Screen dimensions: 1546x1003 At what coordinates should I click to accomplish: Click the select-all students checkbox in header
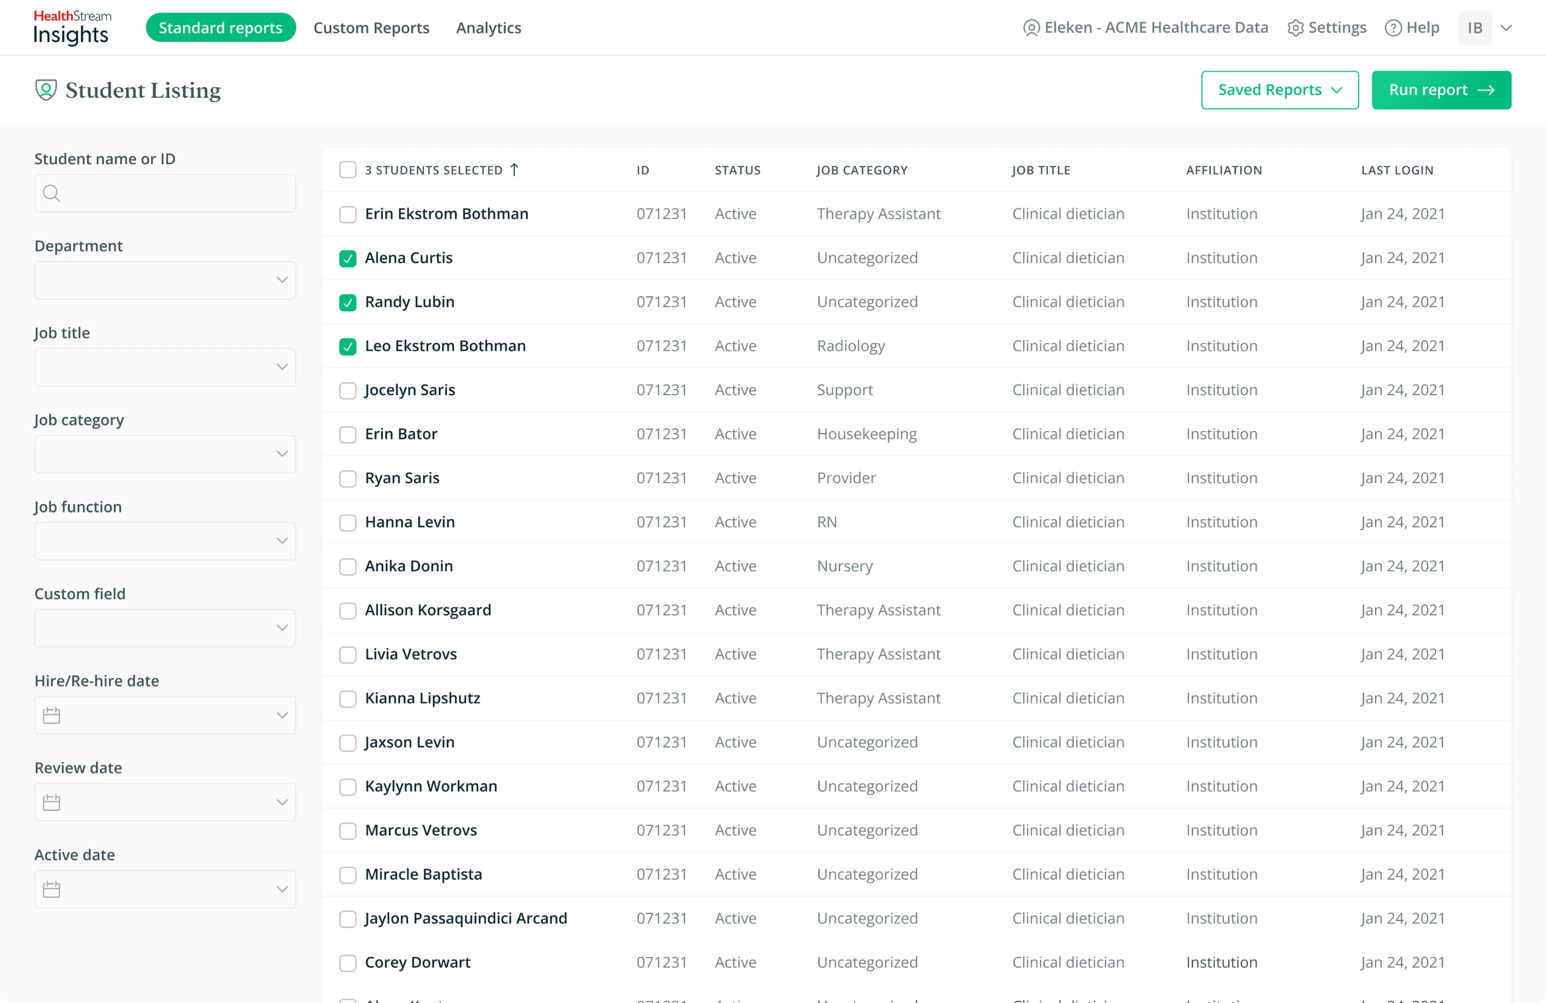click(x=348, y=170)
